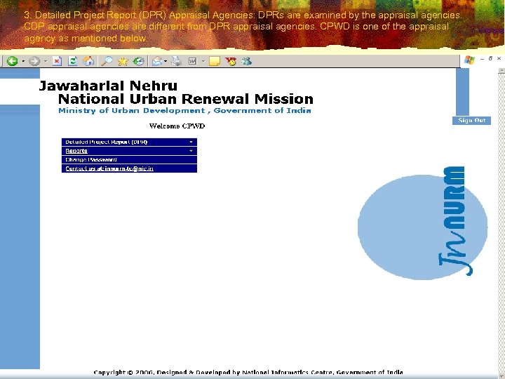Click the Windows flag logo
Screen dimensions: 505x379
469,60
